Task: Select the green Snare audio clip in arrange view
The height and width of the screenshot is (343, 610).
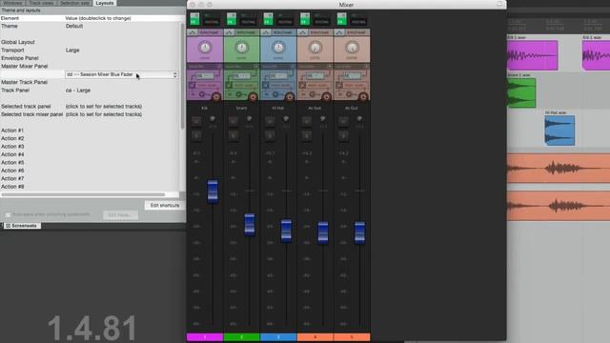Action: point(521,93)
